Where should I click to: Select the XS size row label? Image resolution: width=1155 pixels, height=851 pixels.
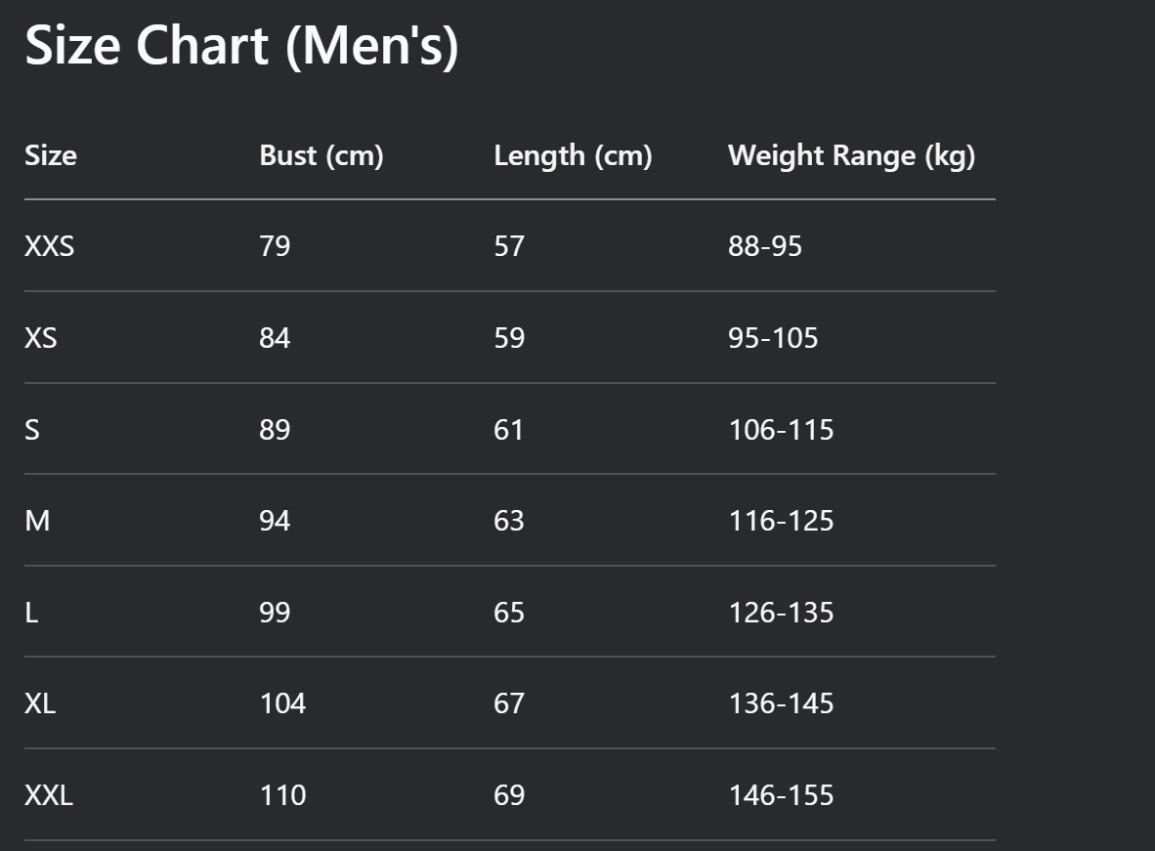pos(40,338)
